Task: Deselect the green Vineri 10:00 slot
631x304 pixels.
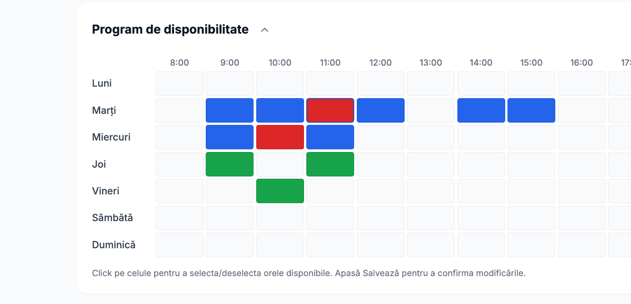Action: pyautogui.click(x=280, y=191)
